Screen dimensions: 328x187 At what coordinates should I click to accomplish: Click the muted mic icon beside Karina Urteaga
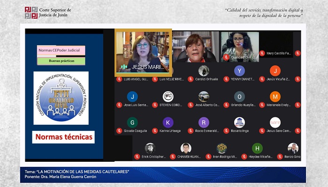click(155, 131)
